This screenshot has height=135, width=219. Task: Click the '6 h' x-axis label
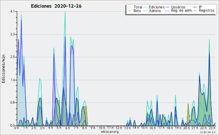pyautogui.click(x=68, y=128)
